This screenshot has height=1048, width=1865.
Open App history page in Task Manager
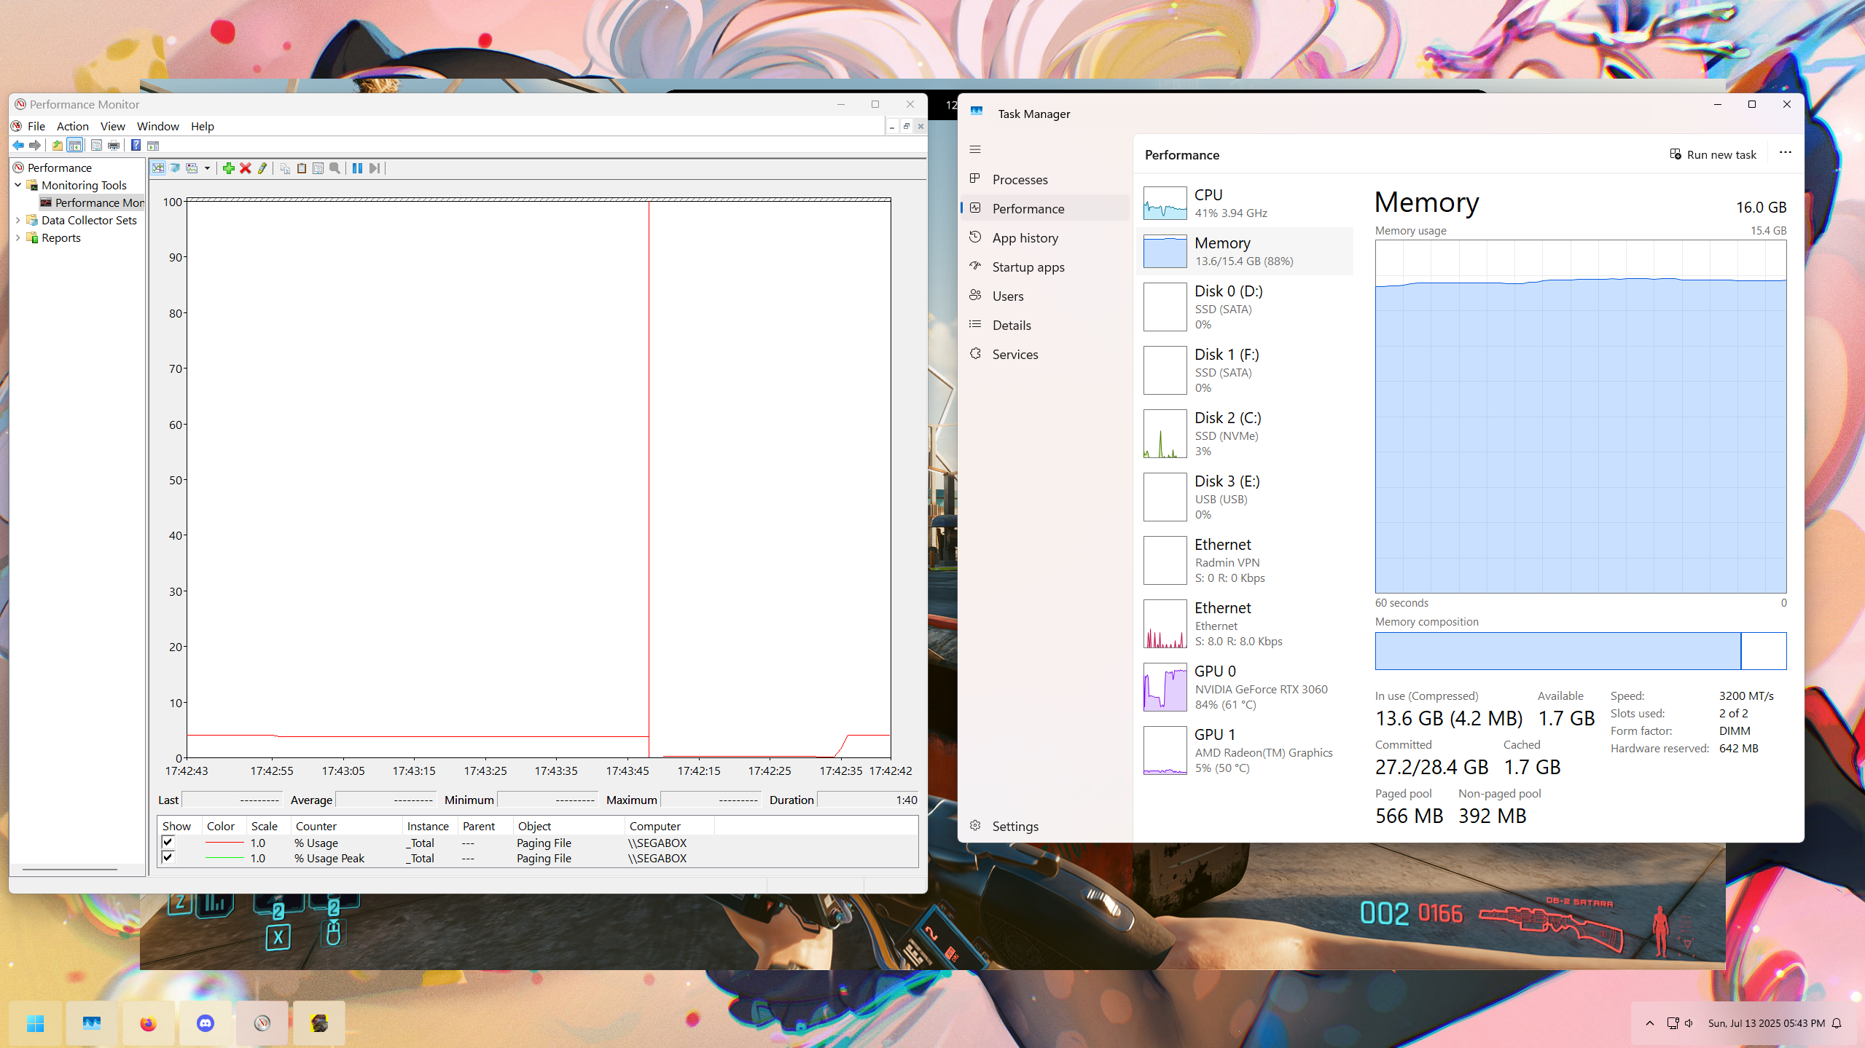coord(1045,237)
